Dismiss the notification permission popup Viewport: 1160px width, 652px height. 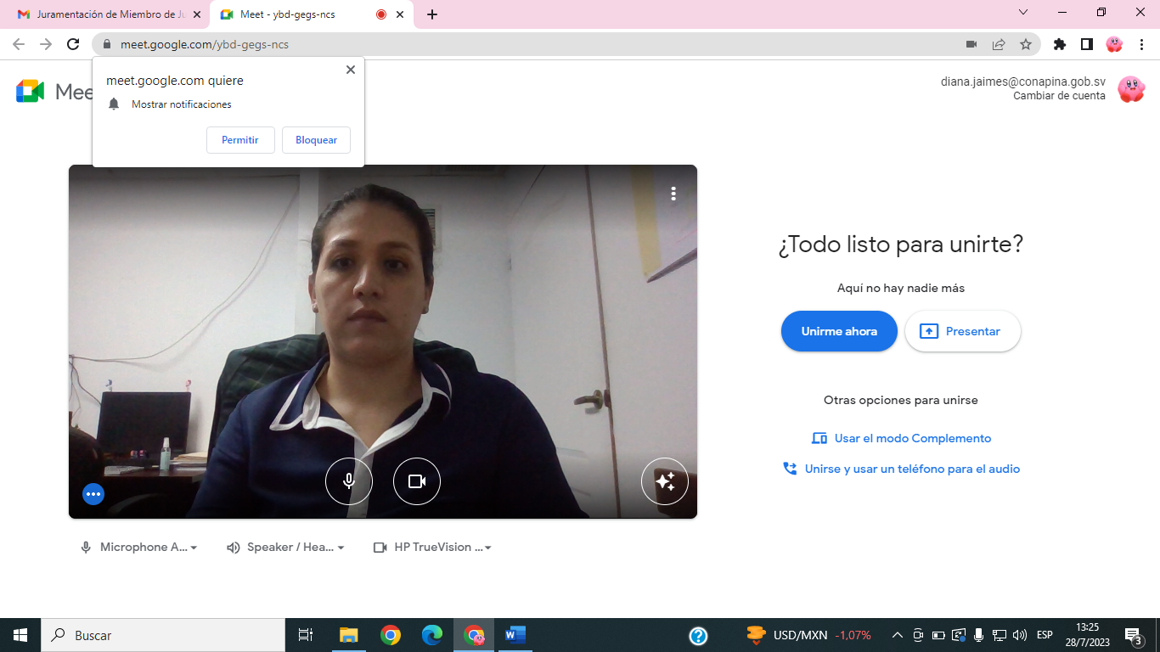click(x=350, y=70)
